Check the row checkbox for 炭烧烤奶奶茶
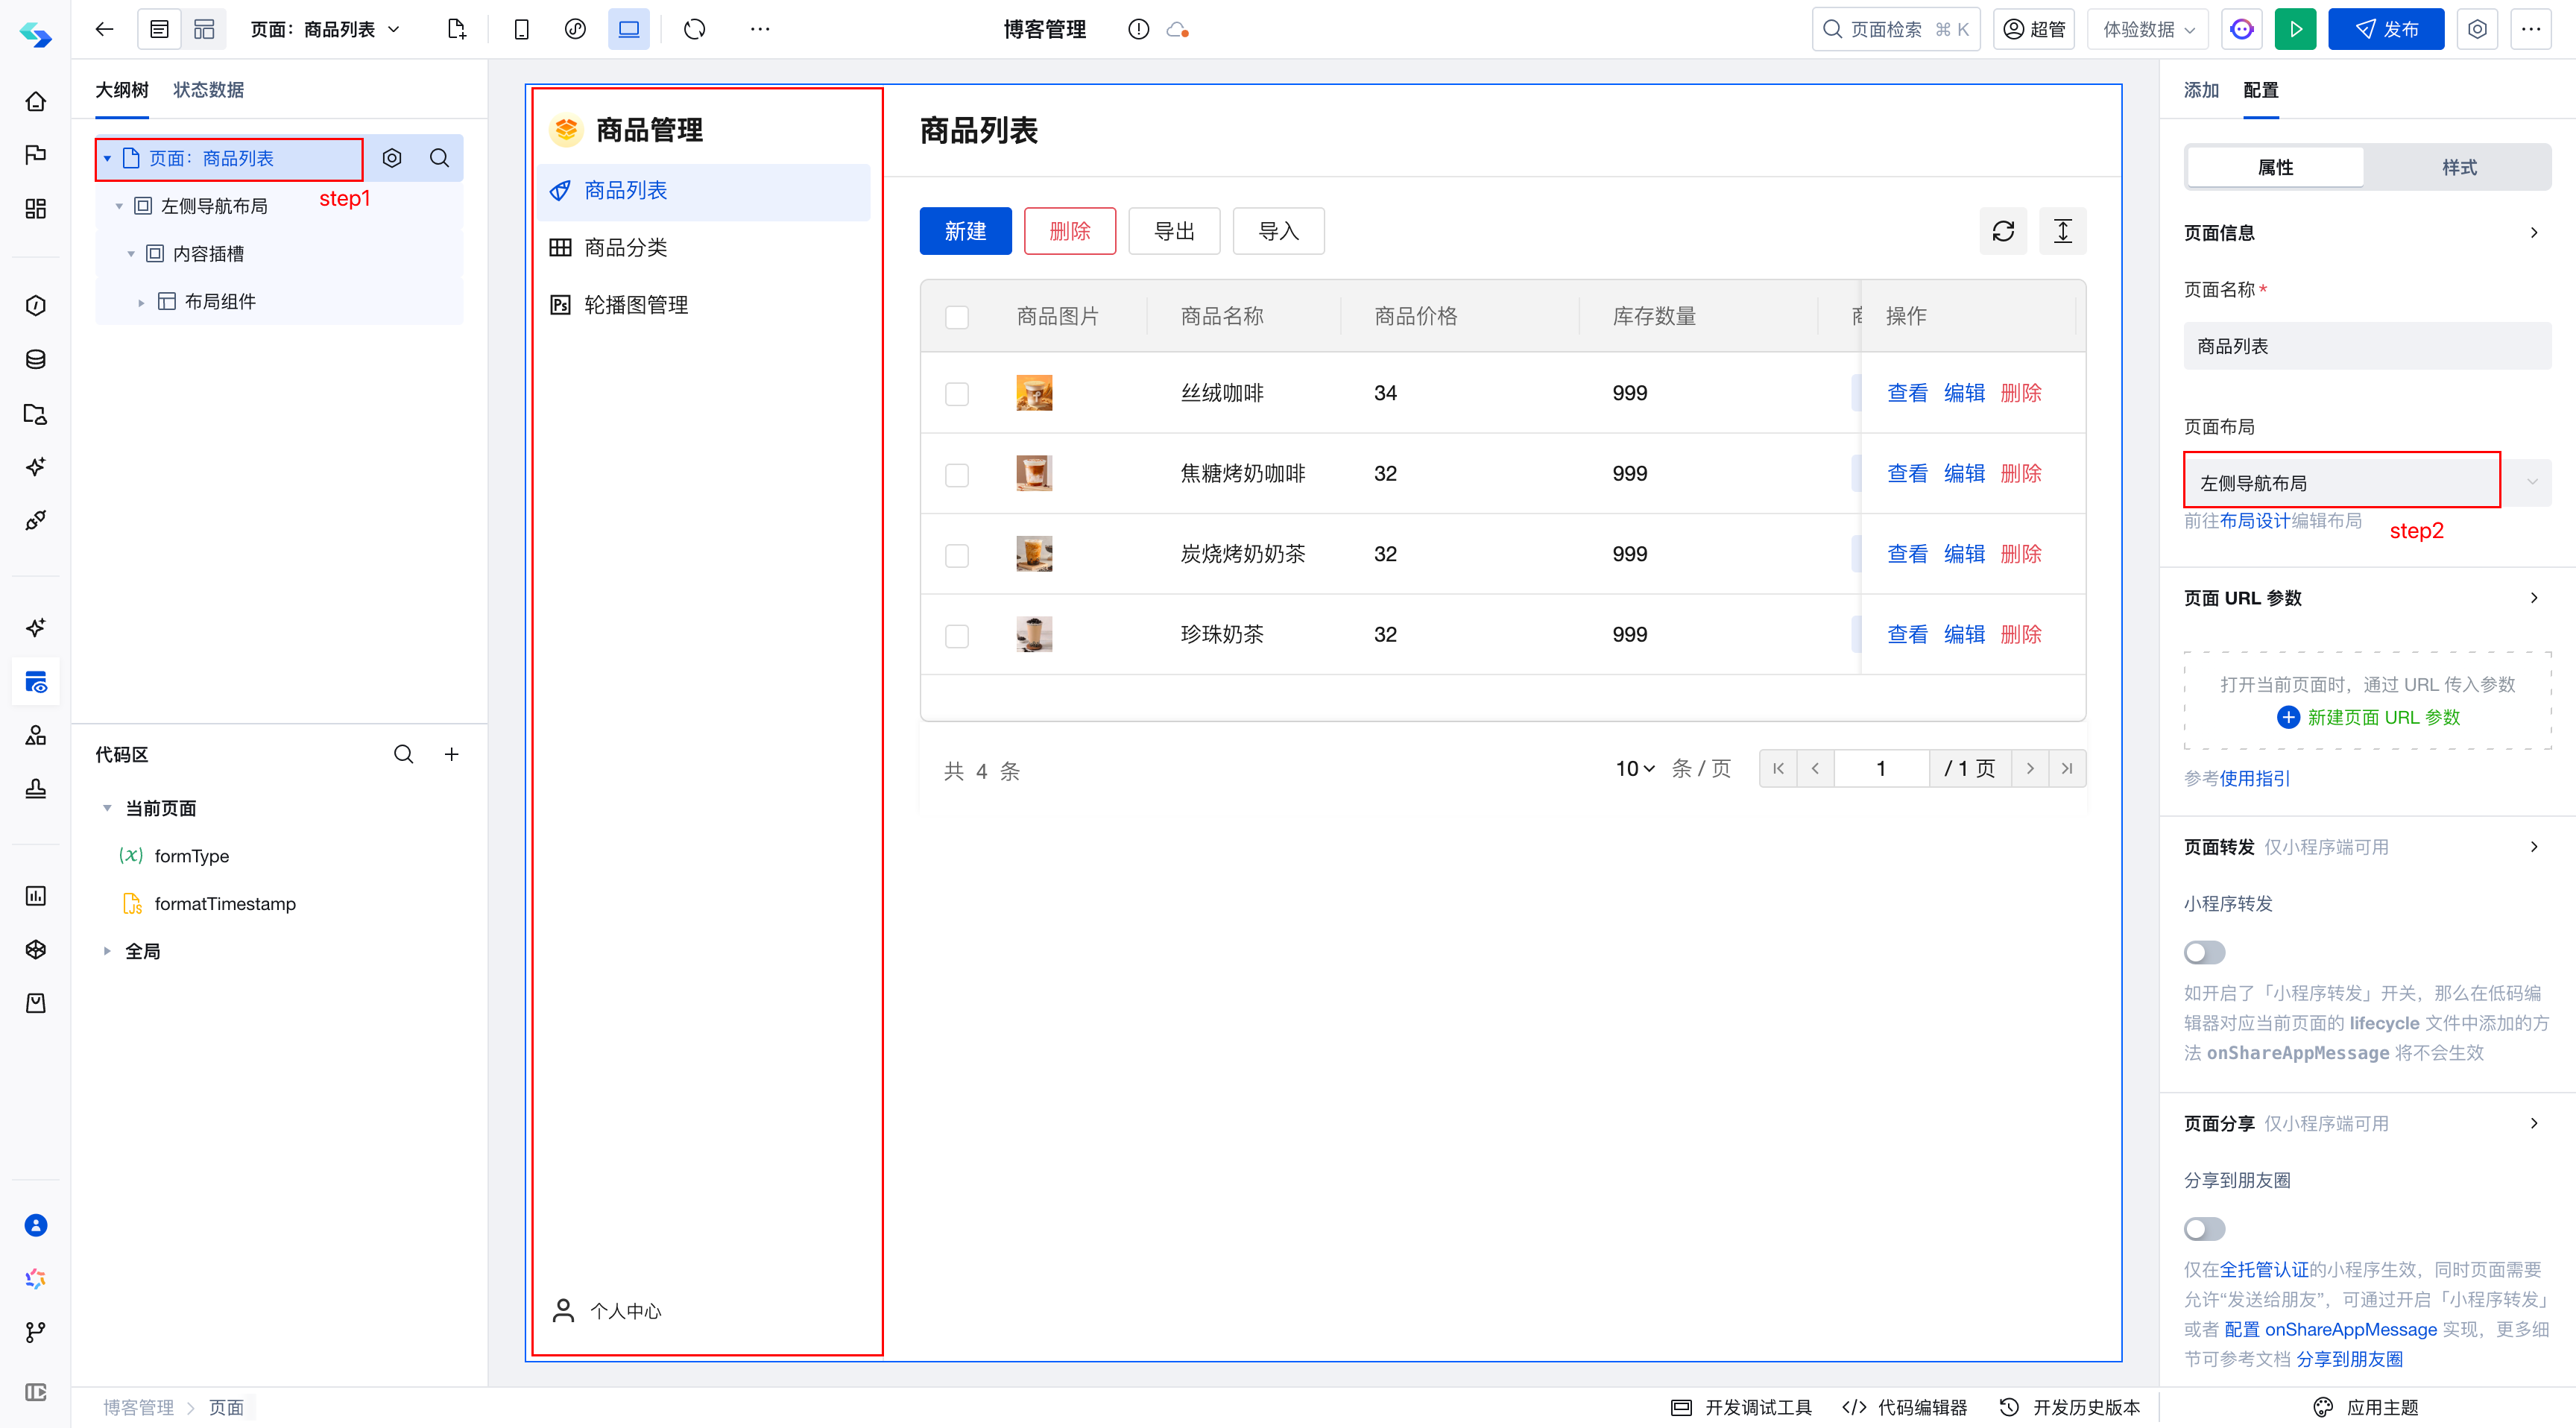This screenshot has height=1428, width=2576. point(957,555)
